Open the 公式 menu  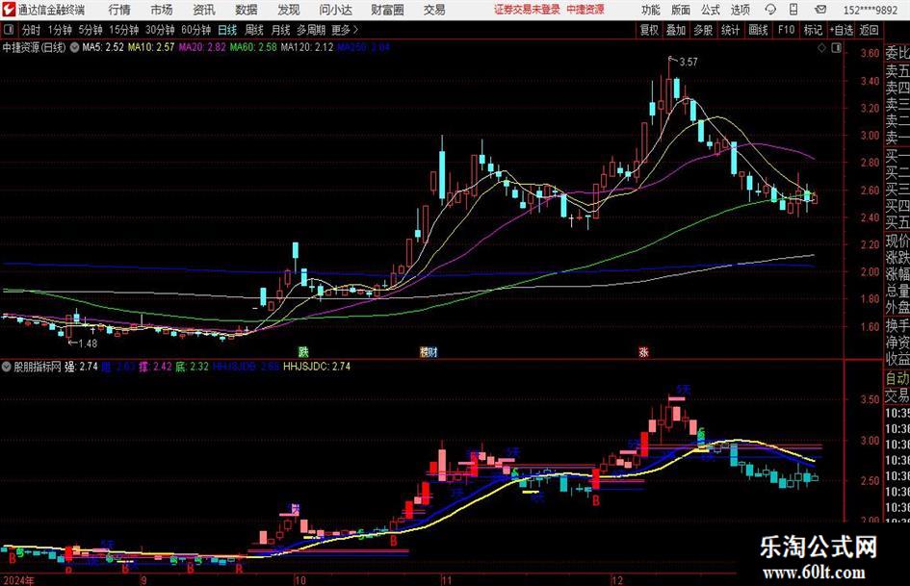711,10
